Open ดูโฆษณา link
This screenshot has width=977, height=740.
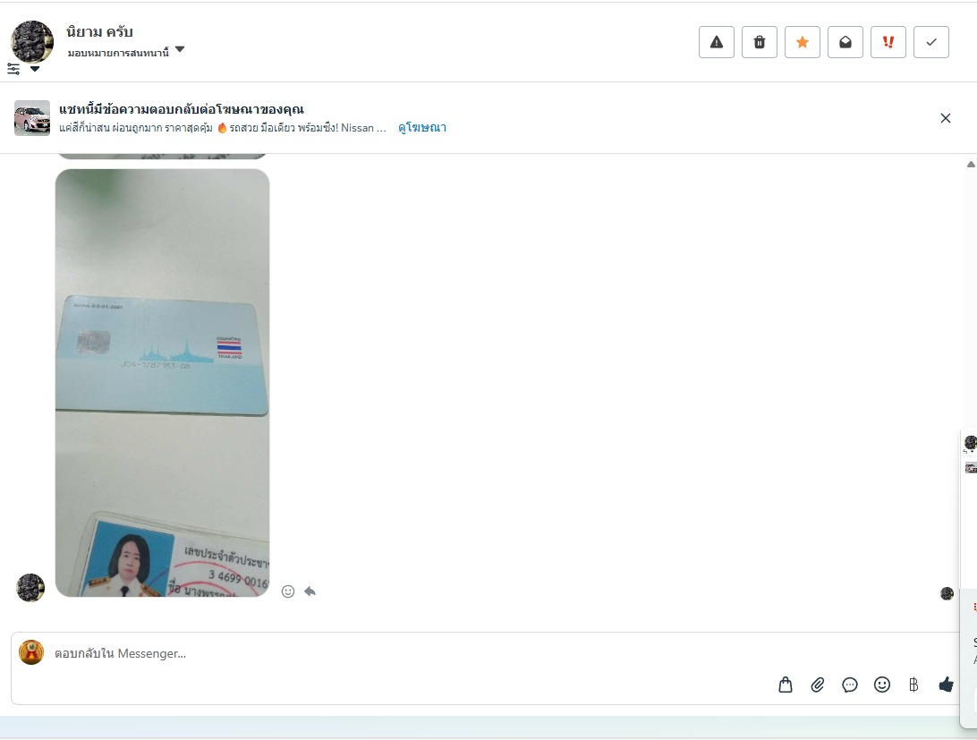pyautogui.click(x=421, y=128)
